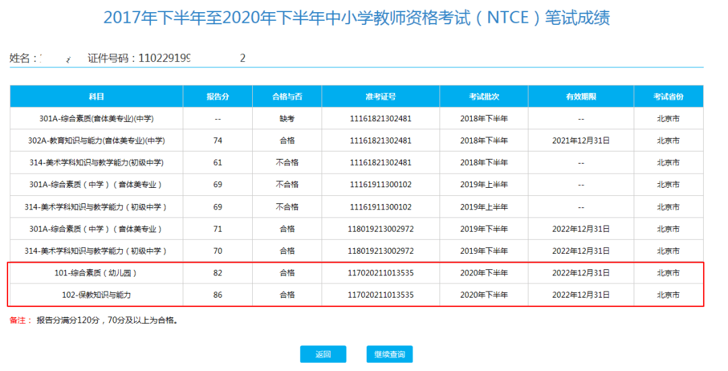Click 2018年下半年 in the 缺考 row
The height and width of the screenshot is (371, 728).
coord(484,119)
